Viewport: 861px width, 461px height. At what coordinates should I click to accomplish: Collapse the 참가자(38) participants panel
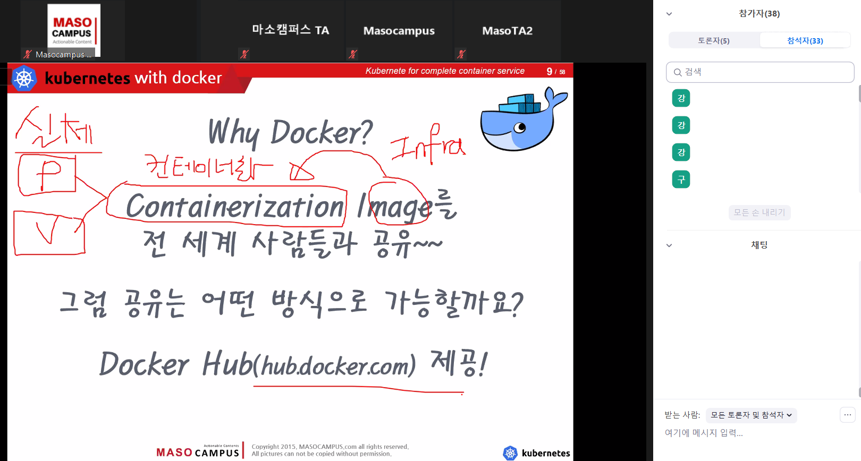[x=669, y=14]
